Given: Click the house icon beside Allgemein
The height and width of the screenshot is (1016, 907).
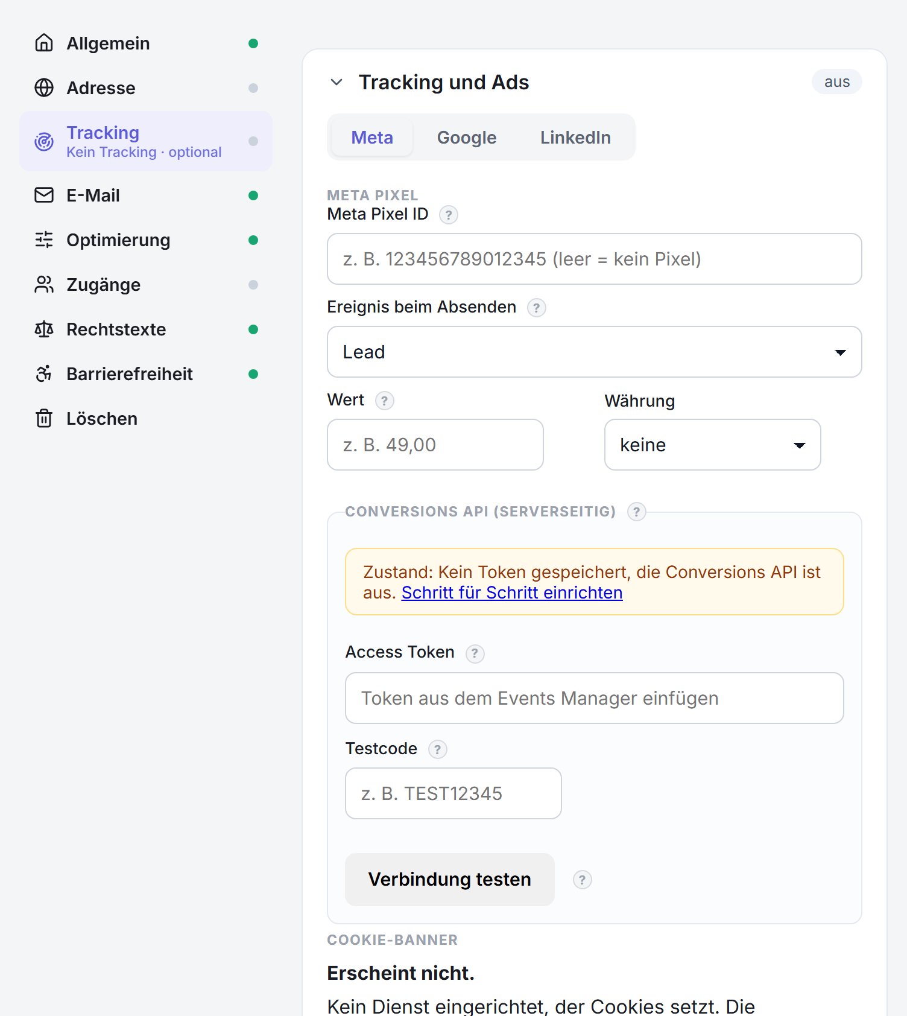Looking at the screenshot, I should (44, 43).
